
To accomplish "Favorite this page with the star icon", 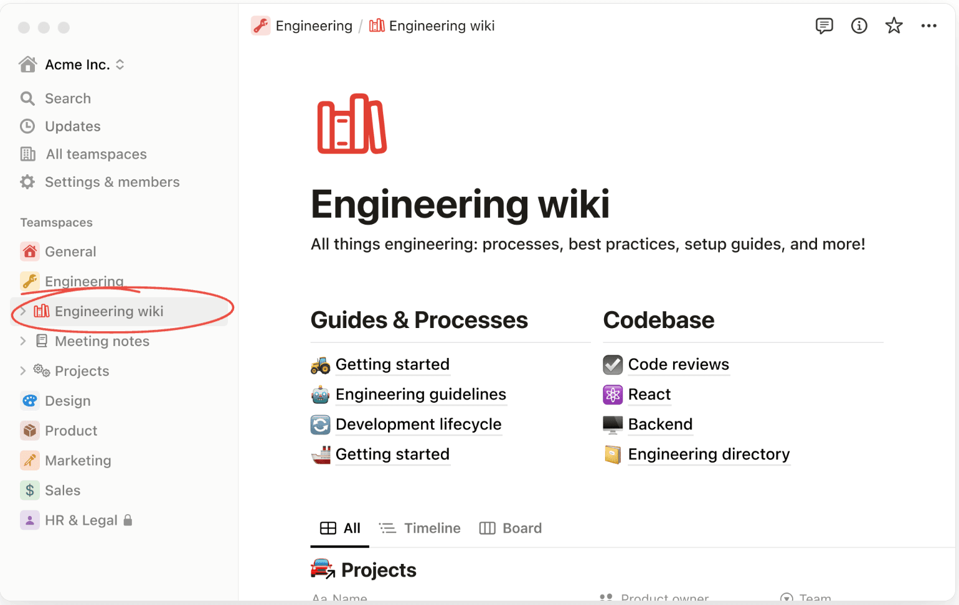I will click(894, 26).
